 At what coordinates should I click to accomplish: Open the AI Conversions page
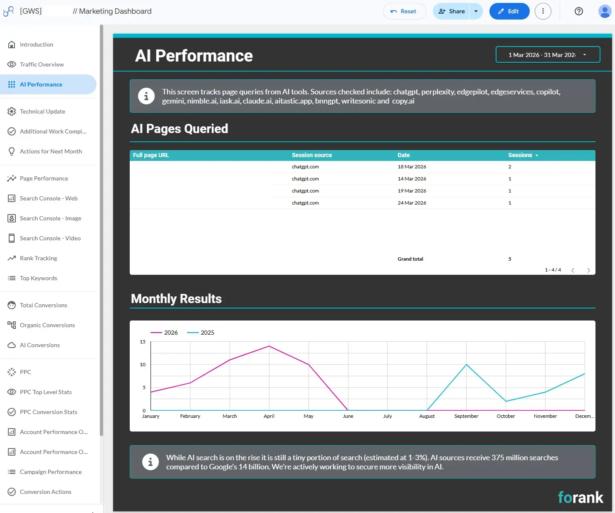click(x=48, y=345)
